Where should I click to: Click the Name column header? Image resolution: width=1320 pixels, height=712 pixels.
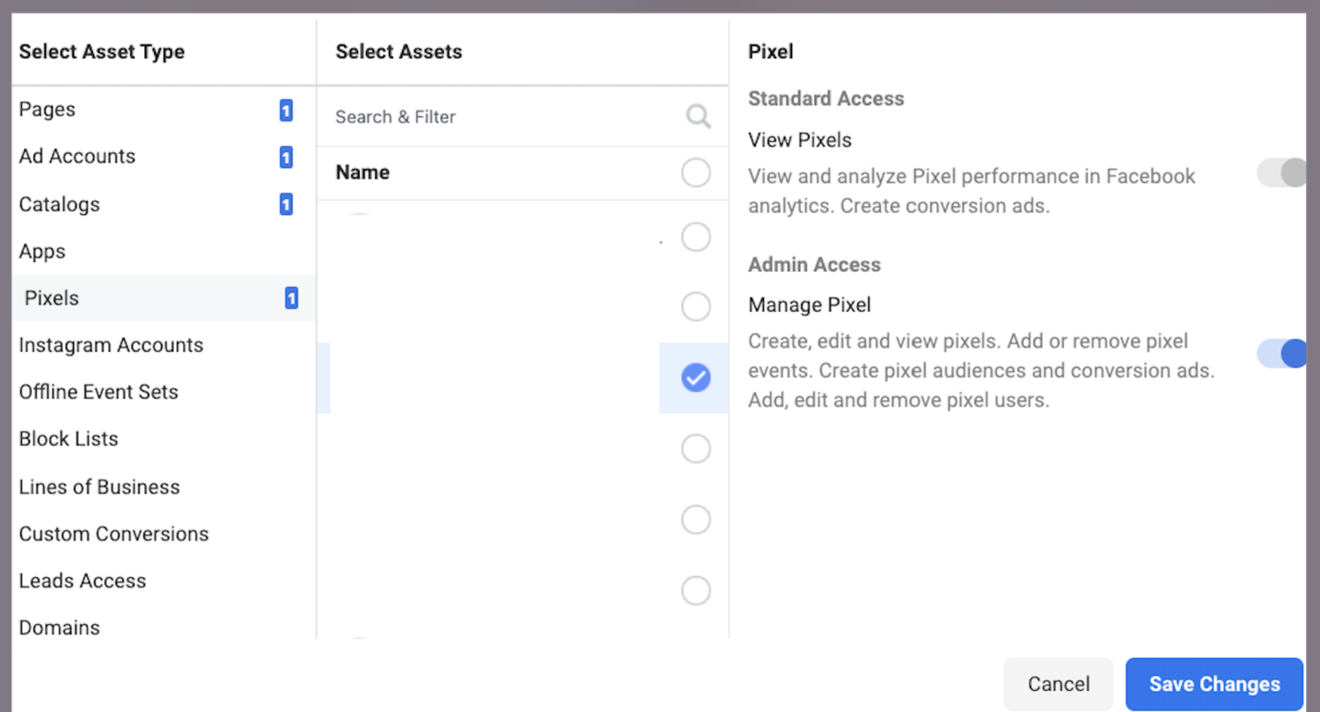(x=363, y=172)
